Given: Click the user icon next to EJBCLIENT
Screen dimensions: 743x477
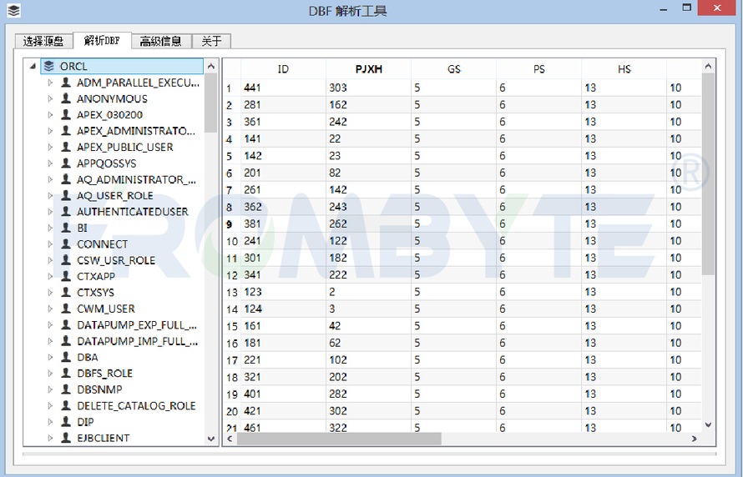Looking at the screenshot, I should pos(66,438).
